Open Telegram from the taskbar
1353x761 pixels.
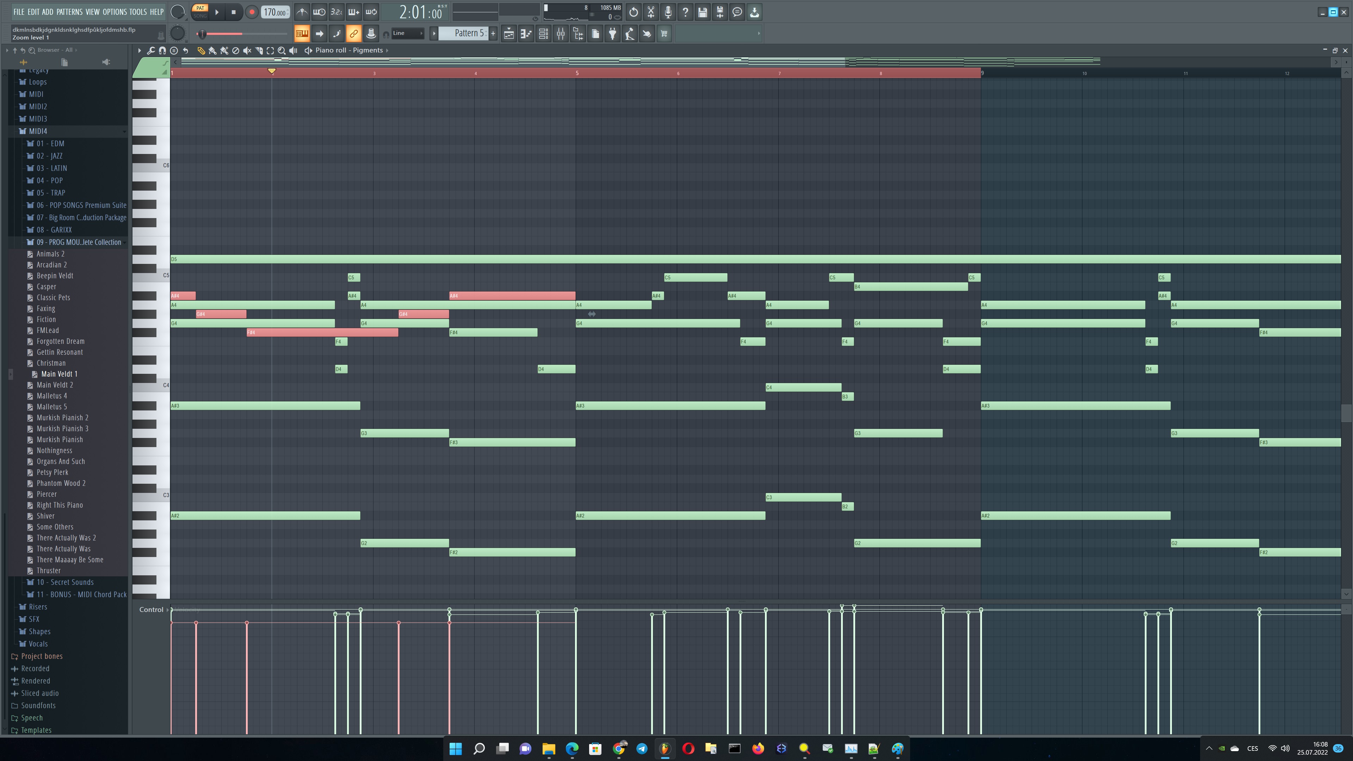tap(642, 748)
